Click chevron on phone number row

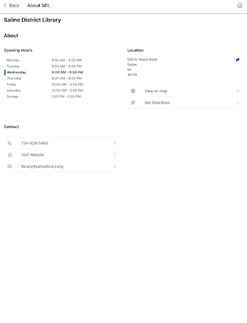[x=115, y=143]
